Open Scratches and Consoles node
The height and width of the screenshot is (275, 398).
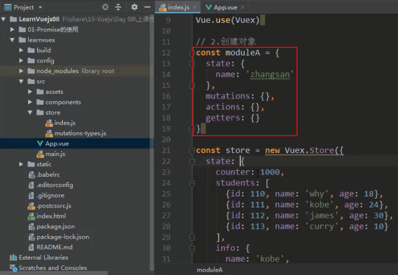[53, 268]
